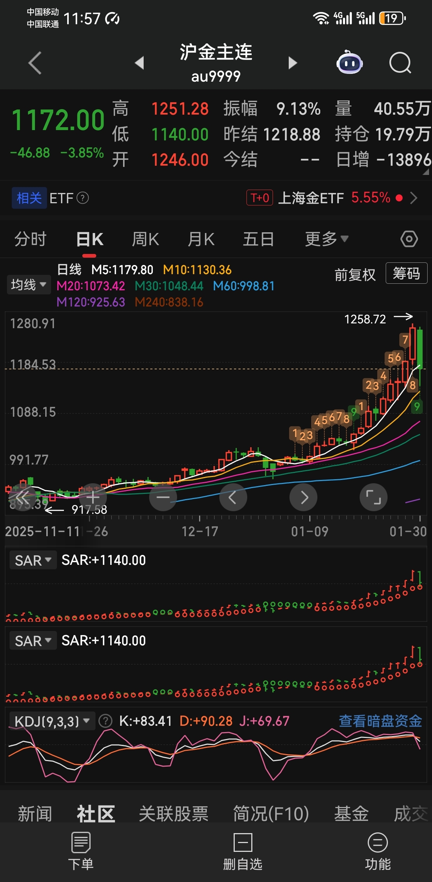Select the 五日 tab
432x882 pixels.
[x=258, y=239]
